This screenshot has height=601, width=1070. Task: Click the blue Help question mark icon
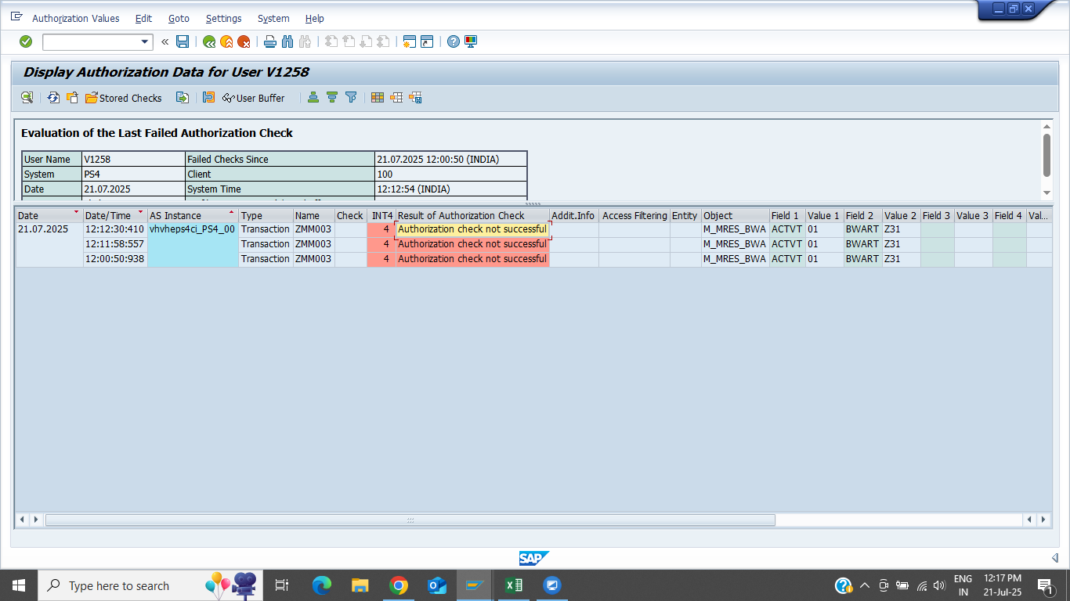454,41
